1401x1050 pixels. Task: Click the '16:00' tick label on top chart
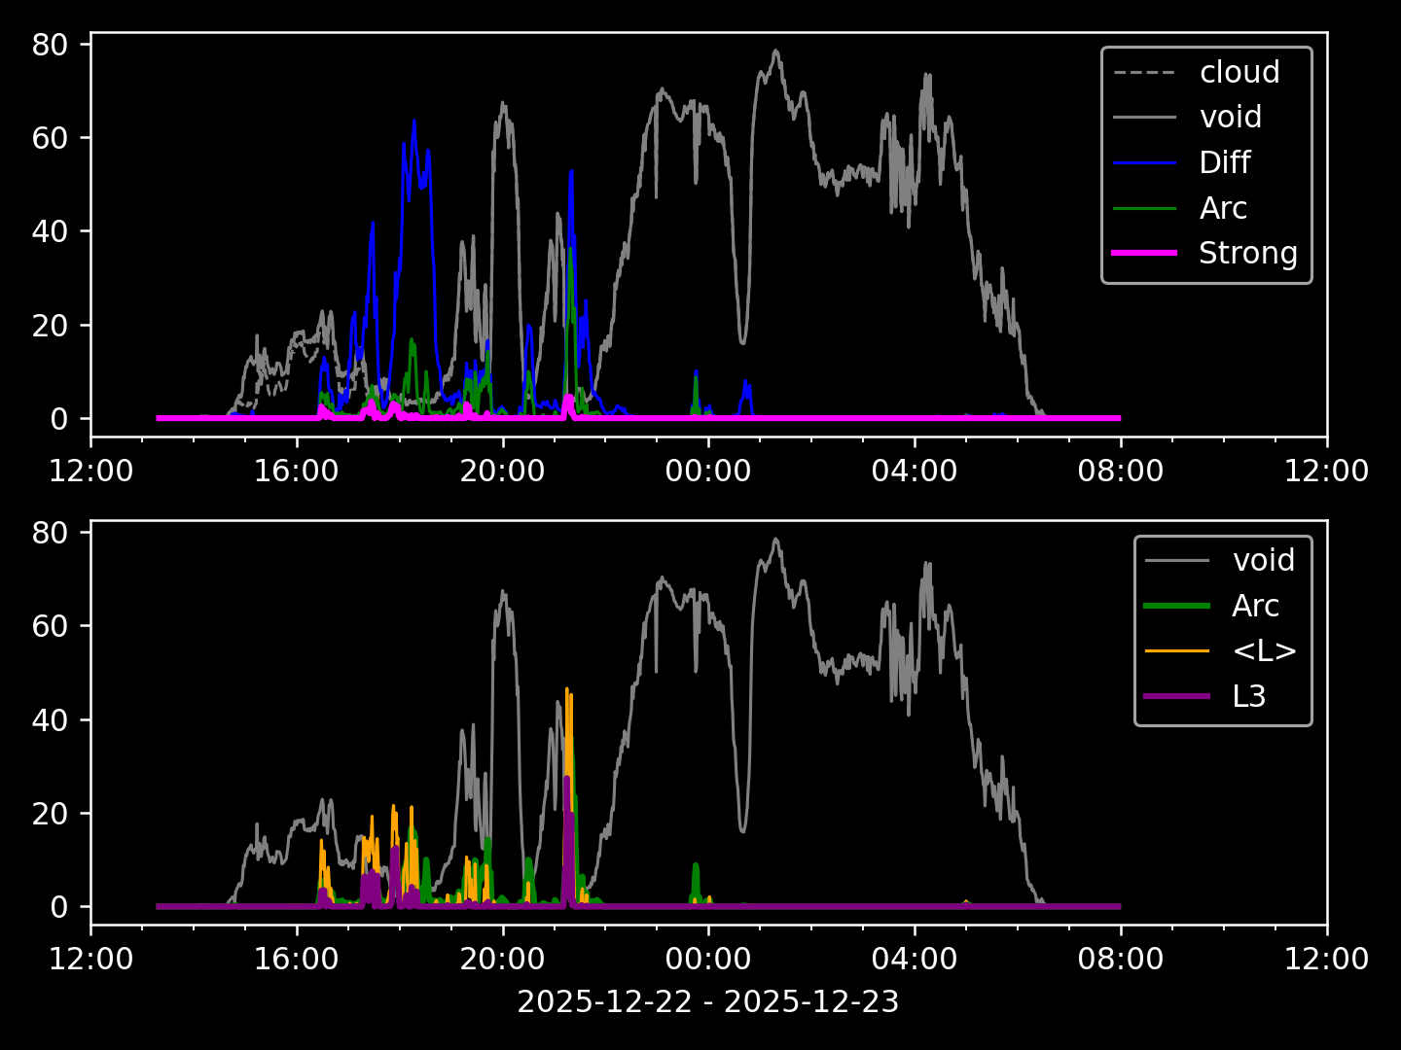296,472
